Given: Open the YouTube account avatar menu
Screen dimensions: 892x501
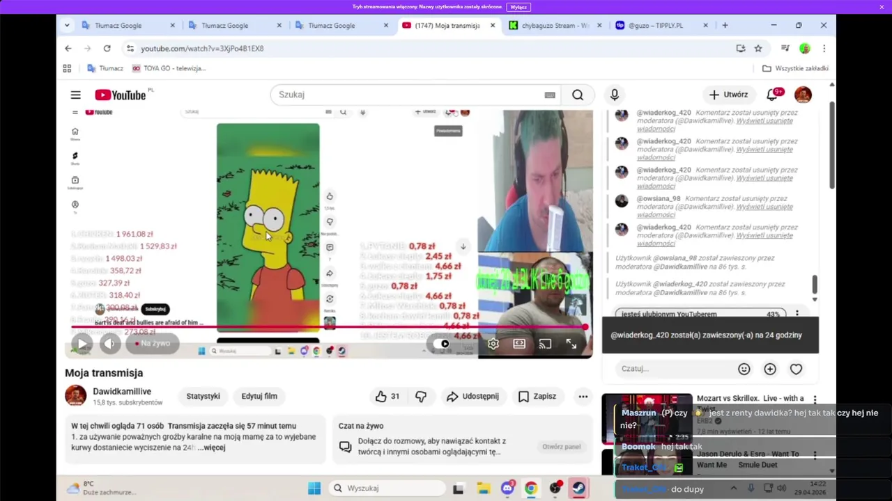Looking at the screenshot, I should click(803, 95).
